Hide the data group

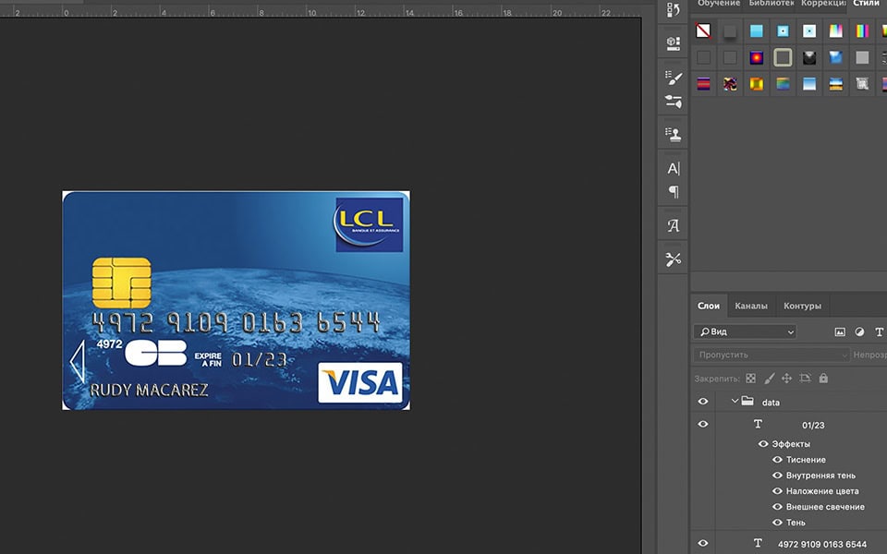pyautogui.click(x=703, y=402)
